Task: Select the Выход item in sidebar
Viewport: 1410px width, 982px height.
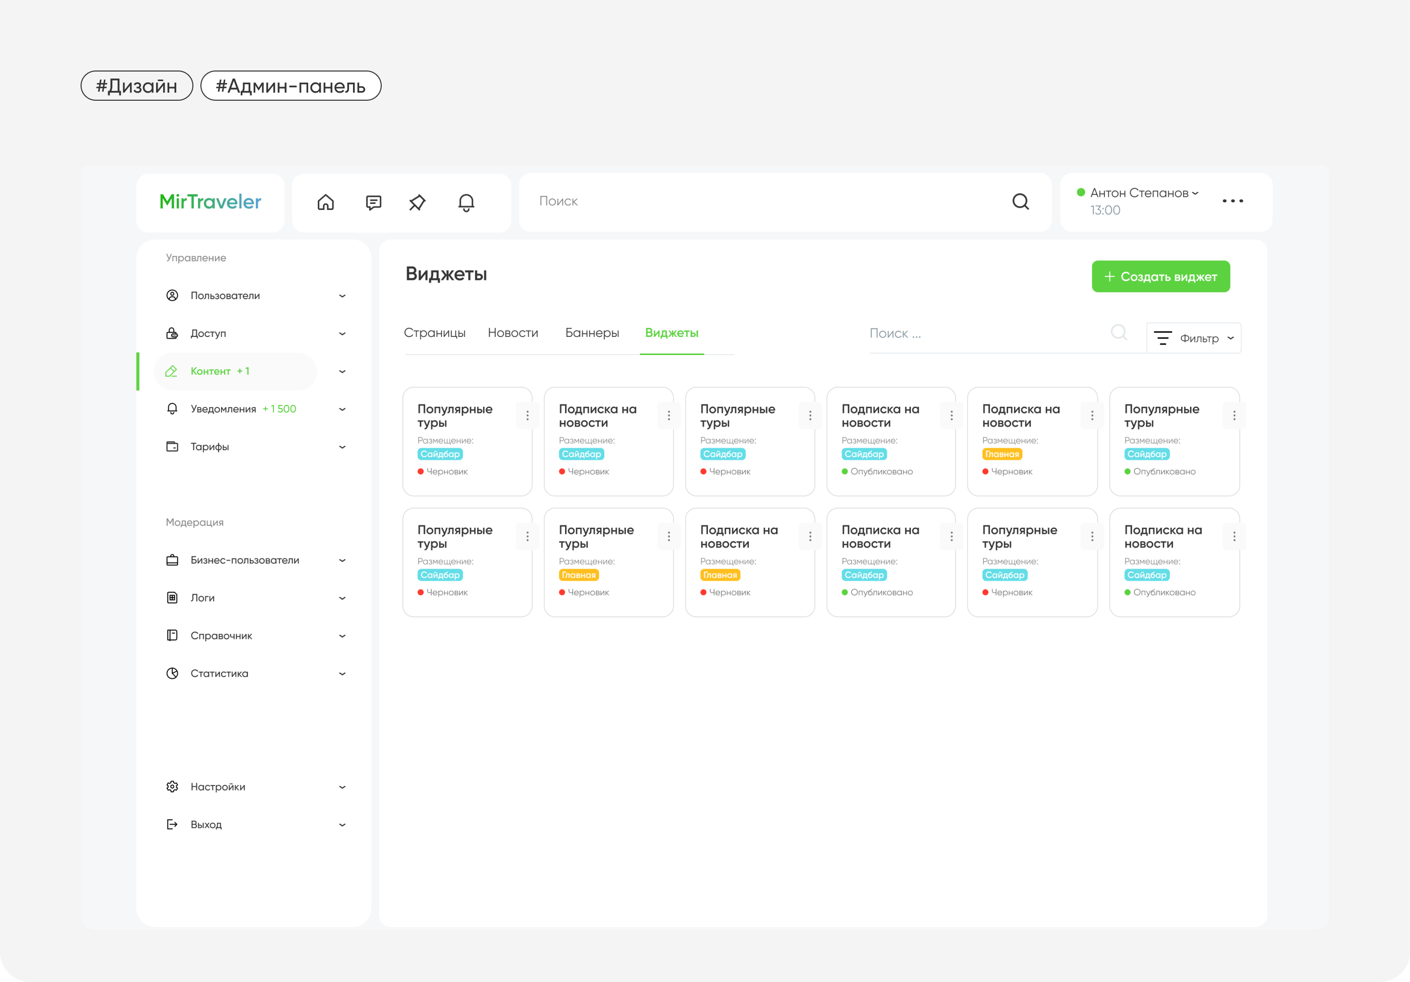Action: 206,824
